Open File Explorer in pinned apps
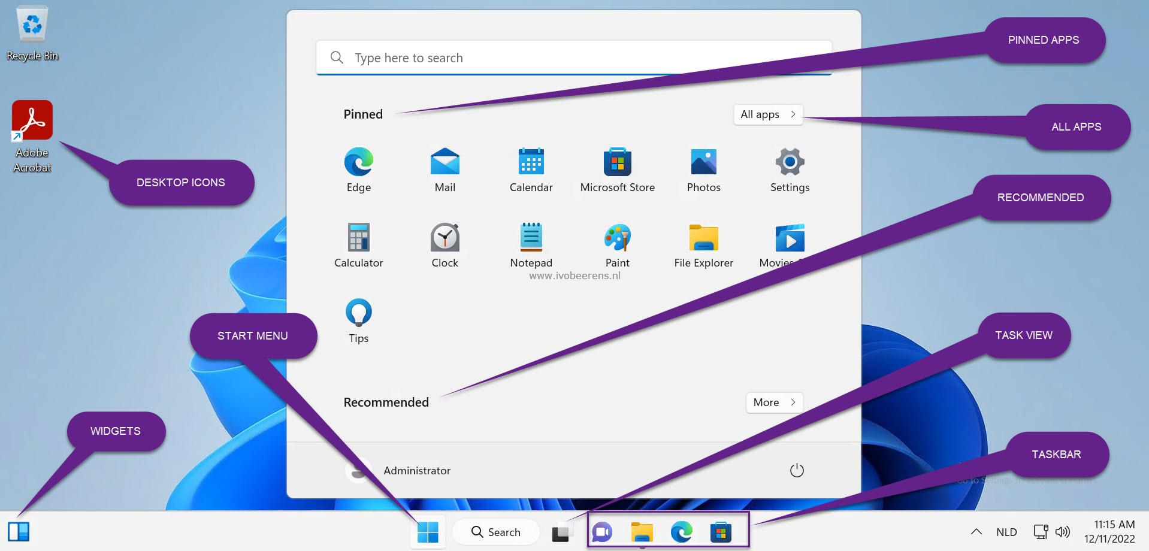This screenshot has height=551, width=1149. (x=704, y=246)
